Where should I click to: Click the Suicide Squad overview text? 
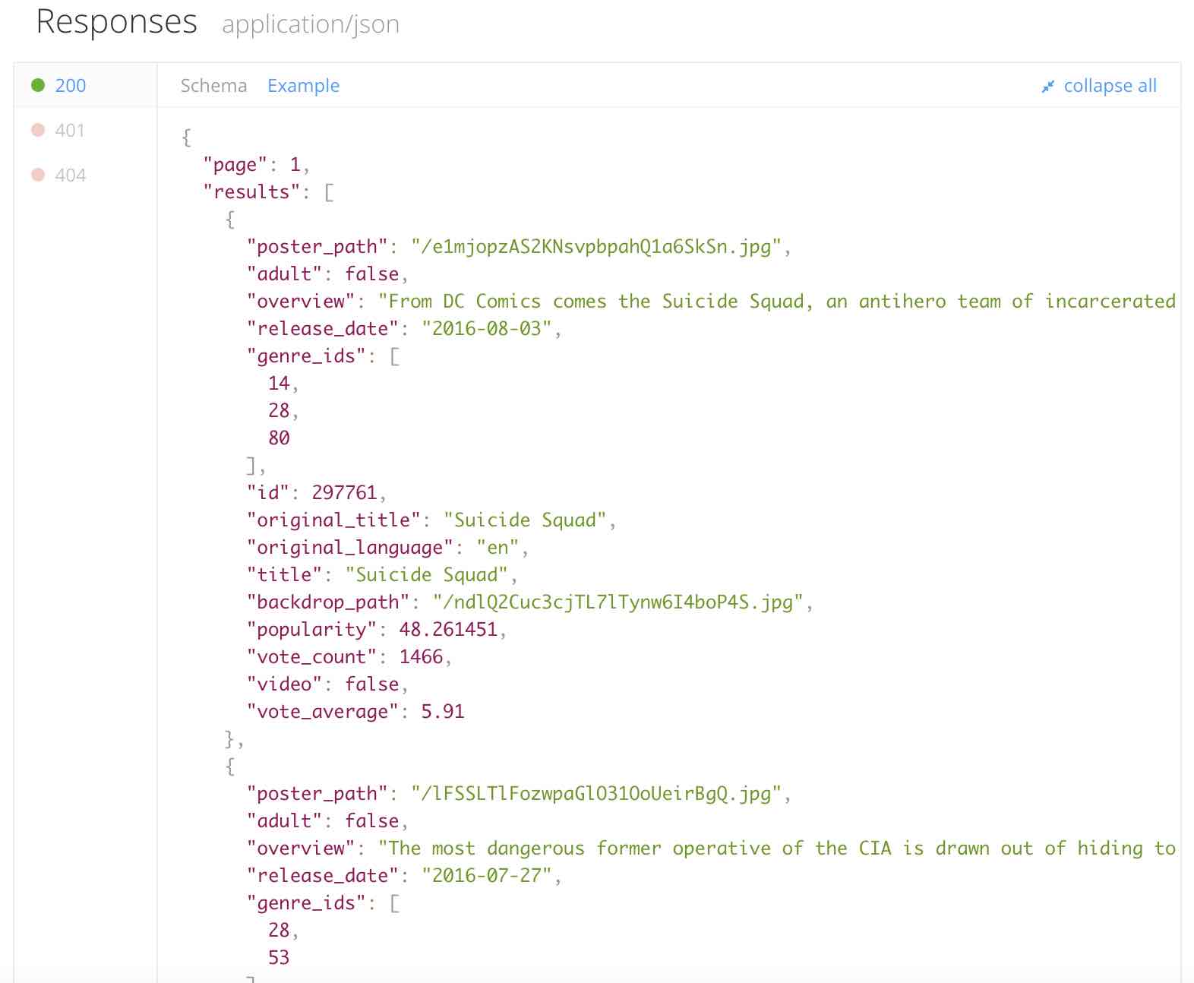[777, 302]
